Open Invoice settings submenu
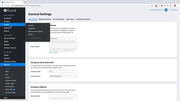The height and width of the screenshot is (101, 180). [7, 77]
